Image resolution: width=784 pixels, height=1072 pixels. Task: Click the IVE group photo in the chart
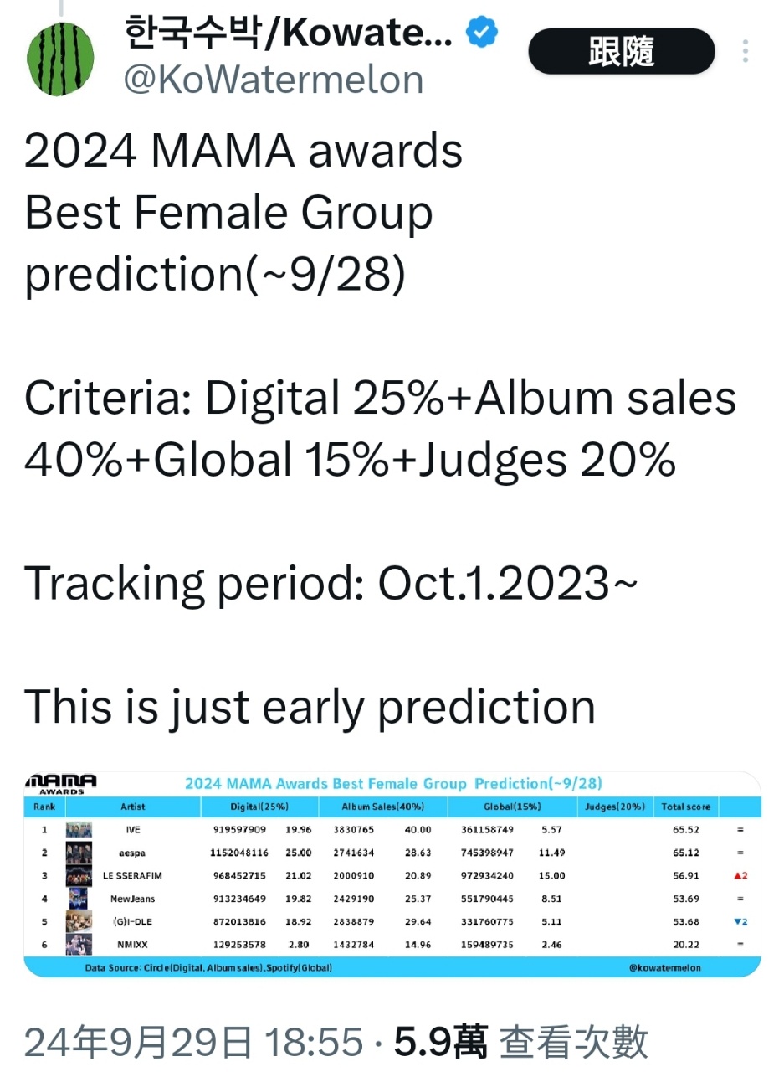click(x=79, y=830)
